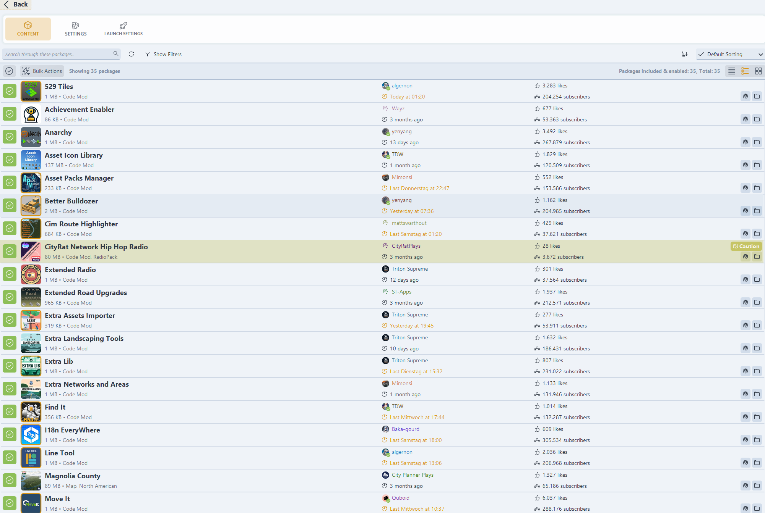
Task: Toggle the select-all packages check circle
Action: point(9,71)
